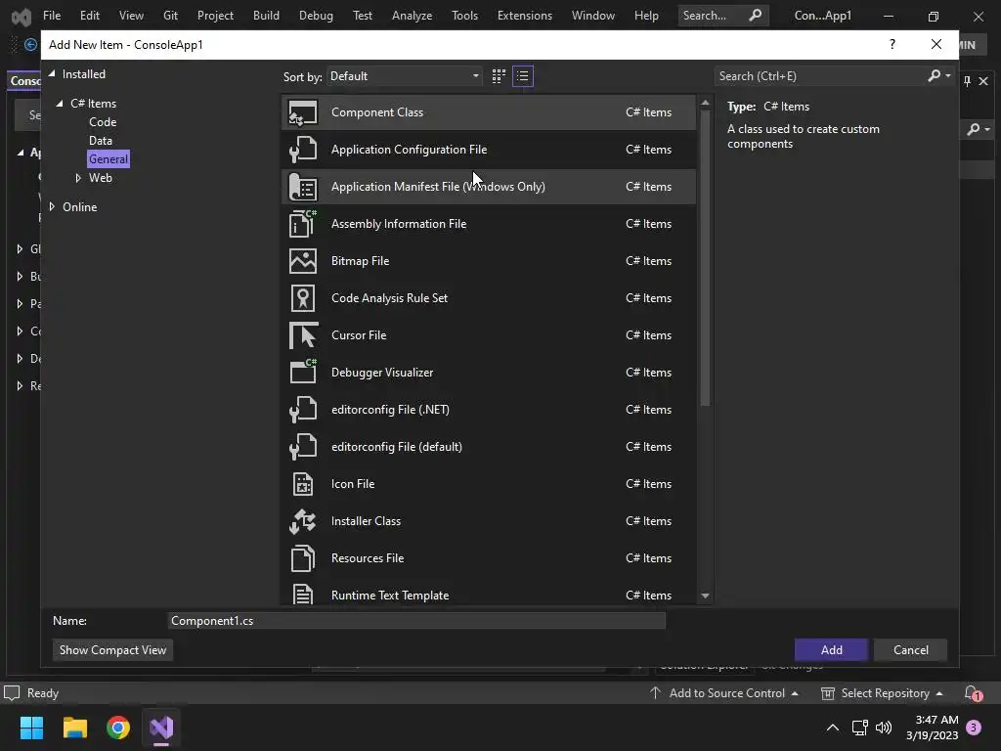Click the Visual Studio logo icon
Screen dimensions: 1001x751
coord(22,16)
